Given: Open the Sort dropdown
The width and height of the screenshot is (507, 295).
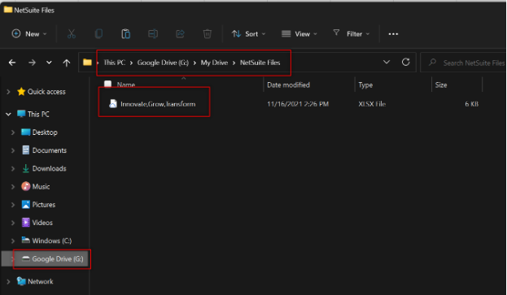Looking at the screenshot, I should point(248,34).
